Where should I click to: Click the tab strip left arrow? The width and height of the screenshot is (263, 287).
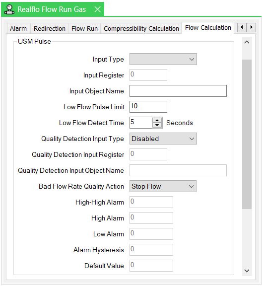pos(242,27)
